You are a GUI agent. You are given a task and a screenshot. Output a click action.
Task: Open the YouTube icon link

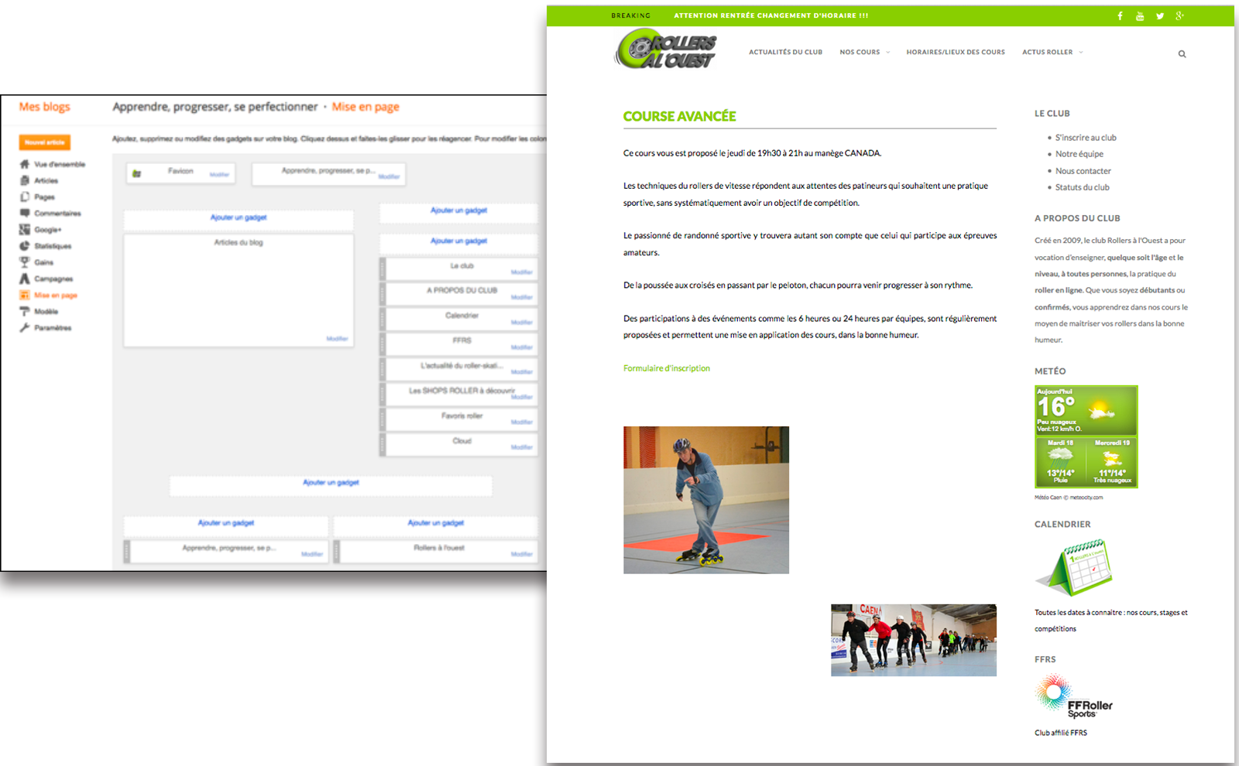tap(1140, 16)
